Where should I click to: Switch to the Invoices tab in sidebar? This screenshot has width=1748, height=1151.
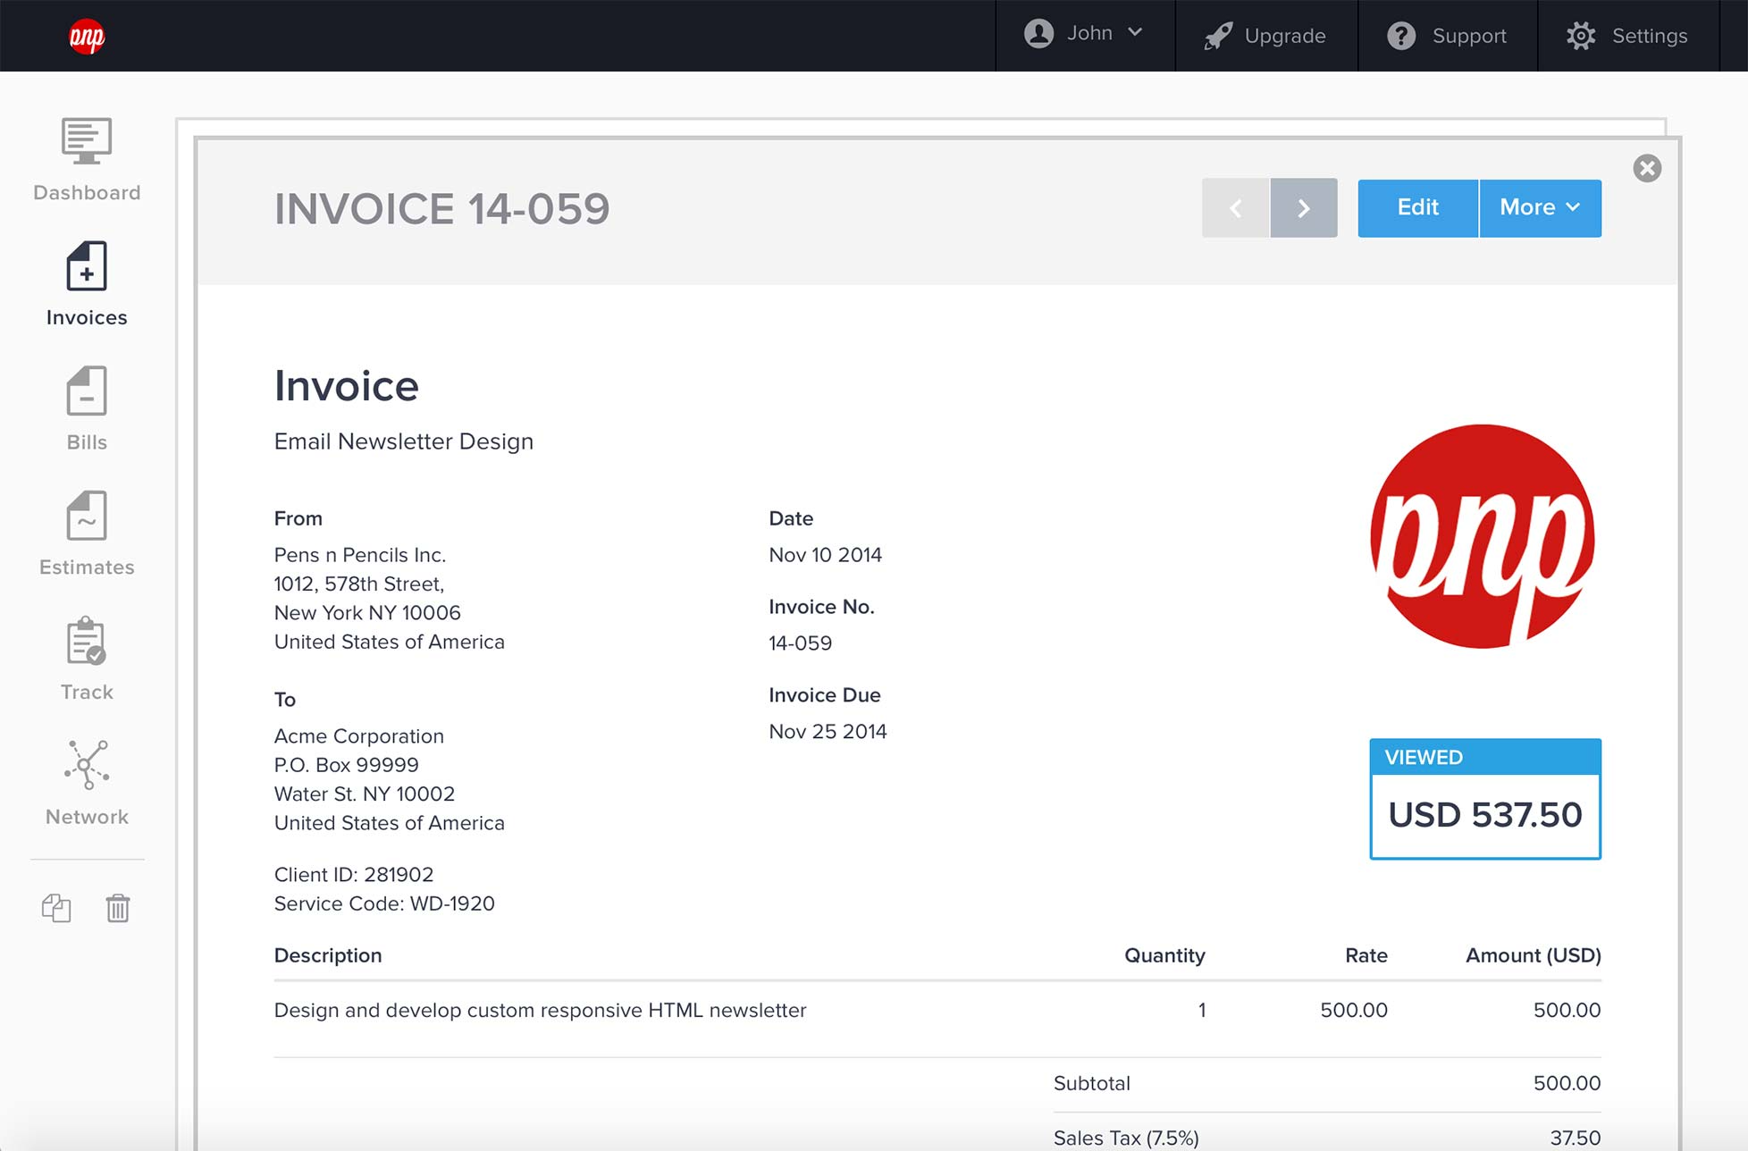87,284
